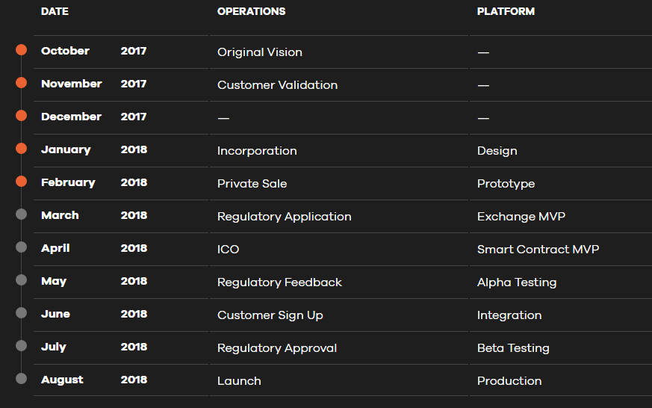The image size is (652, 408).
Task: Select the gray marker for March 2018
Action: [21, 214]
